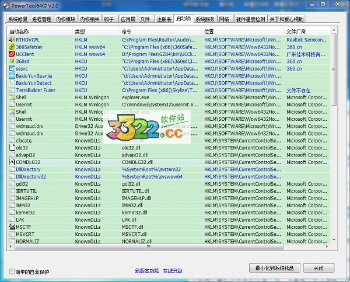
Task: Sort by 位置 column header
Action: coord(243,32)
